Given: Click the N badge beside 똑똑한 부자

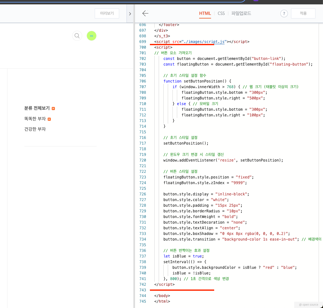Looking at the screenshot, I should click(x=49, y=119).
